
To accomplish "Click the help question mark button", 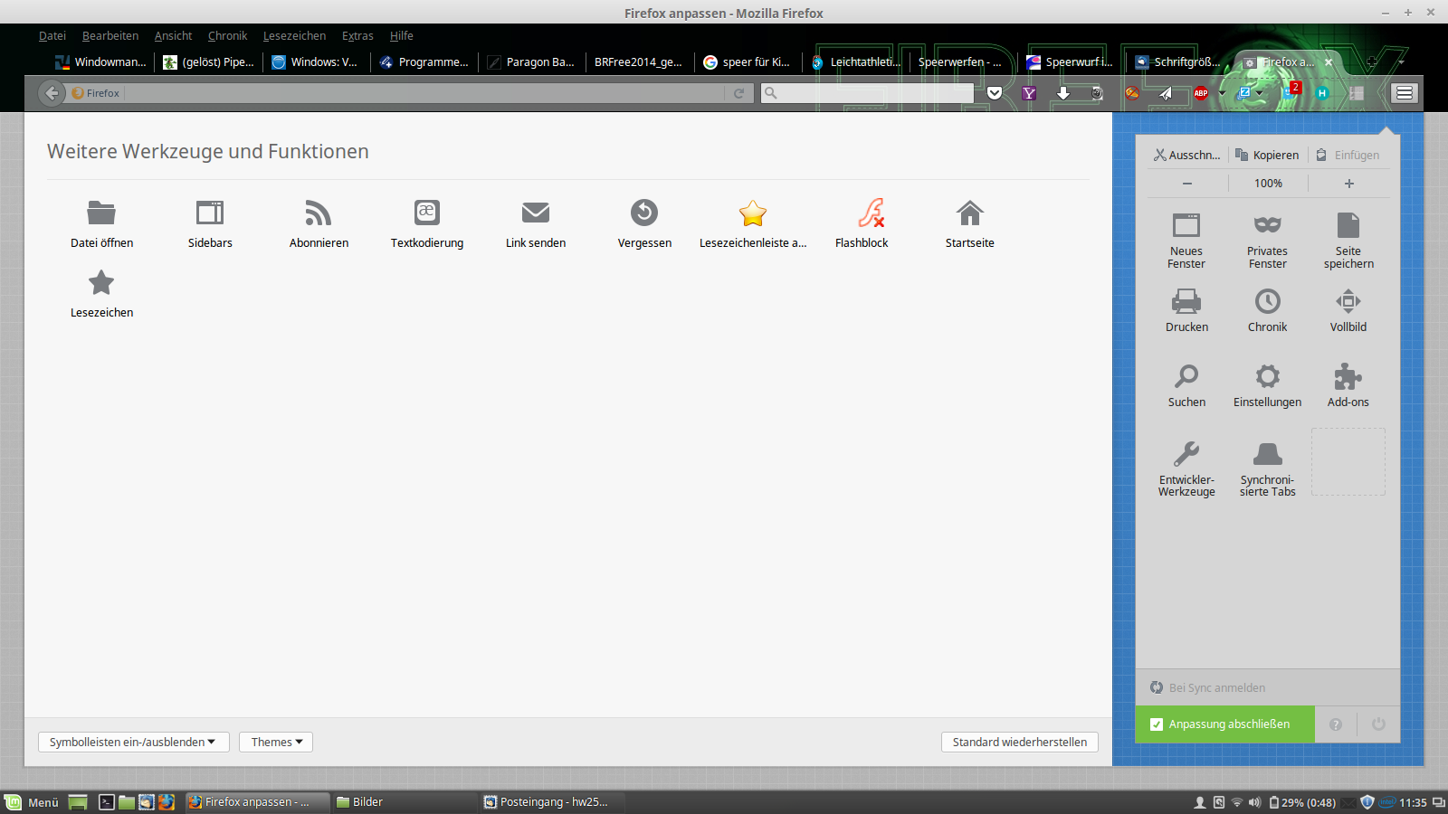I will (1336, 724).
